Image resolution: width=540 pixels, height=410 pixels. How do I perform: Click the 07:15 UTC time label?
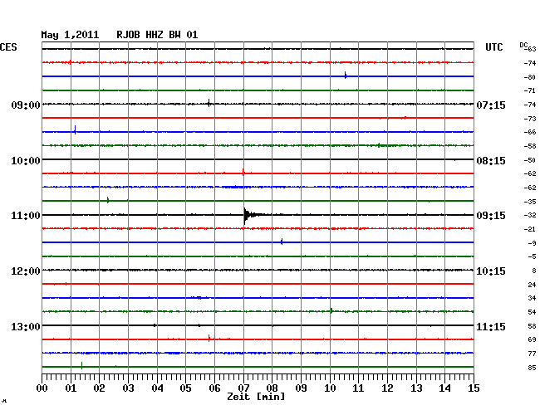click(491, 105)
